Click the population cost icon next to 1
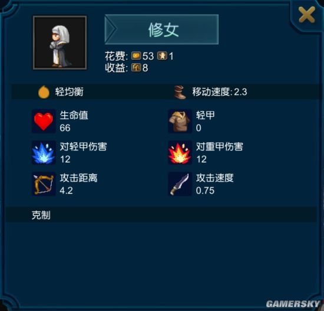 tap(162, 56)
